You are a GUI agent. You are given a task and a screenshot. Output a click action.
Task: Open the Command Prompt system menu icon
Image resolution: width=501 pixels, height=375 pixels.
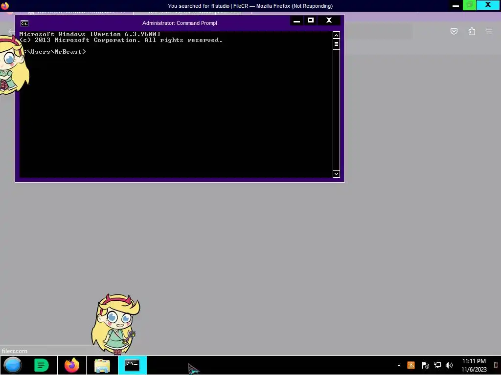click(x=24, y=23)
